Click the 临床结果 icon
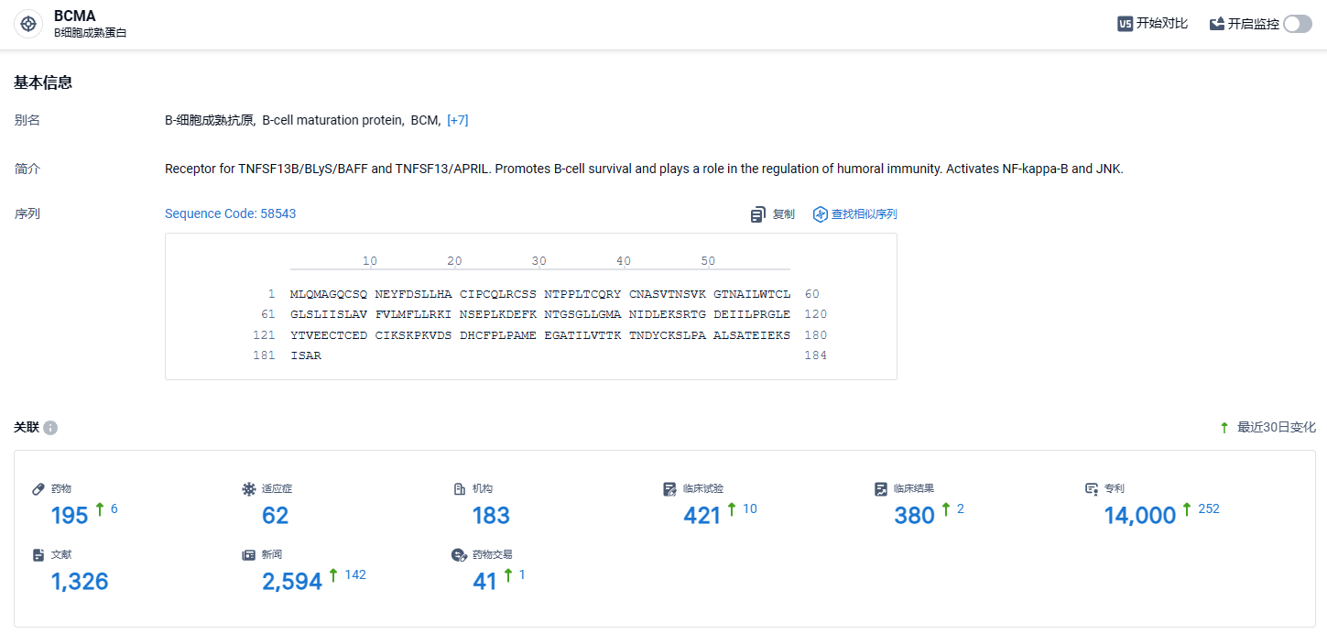This screenshot has width=1327, height=634. [880, 489]
